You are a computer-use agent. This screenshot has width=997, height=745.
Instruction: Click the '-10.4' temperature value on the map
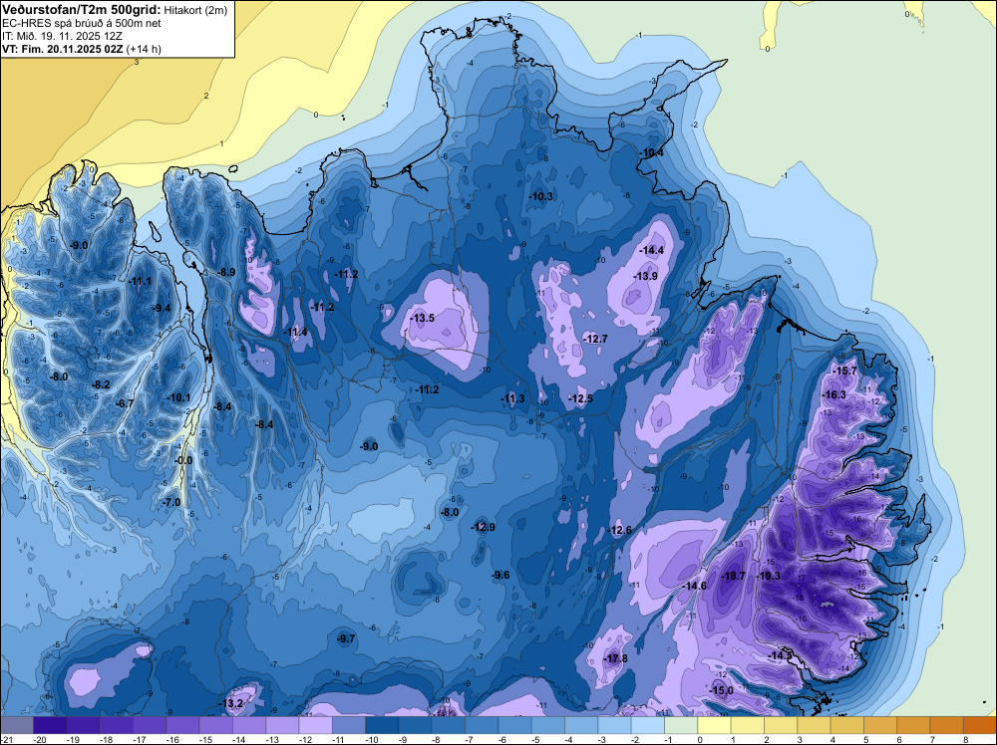pyautogui.click(x=651, y=153)
